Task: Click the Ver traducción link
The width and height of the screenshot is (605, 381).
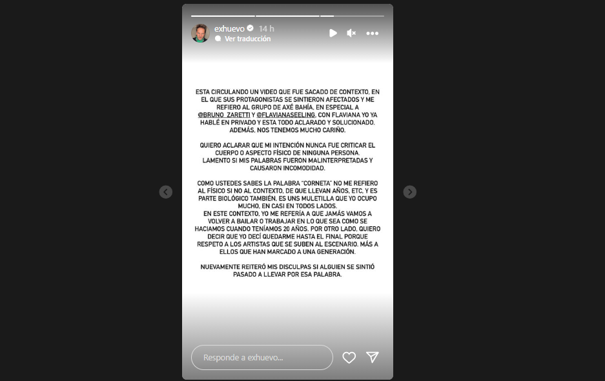Action: tap(248, 39)
